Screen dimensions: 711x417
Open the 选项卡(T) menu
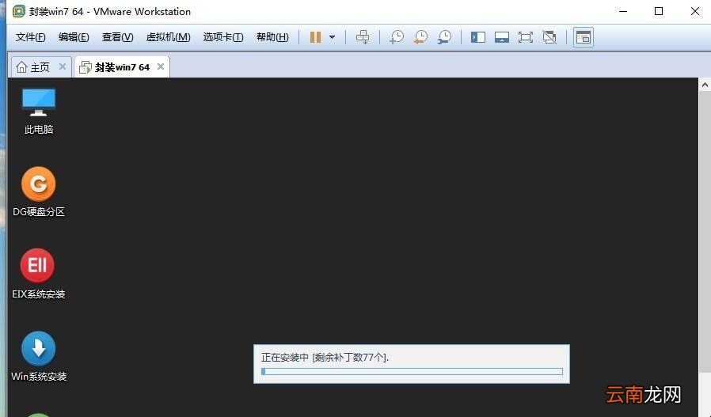click(x=223, y=37)
